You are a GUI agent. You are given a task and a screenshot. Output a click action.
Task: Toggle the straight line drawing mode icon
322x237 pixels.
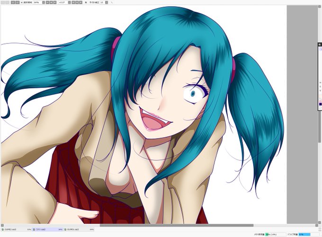tap(112, 2)
